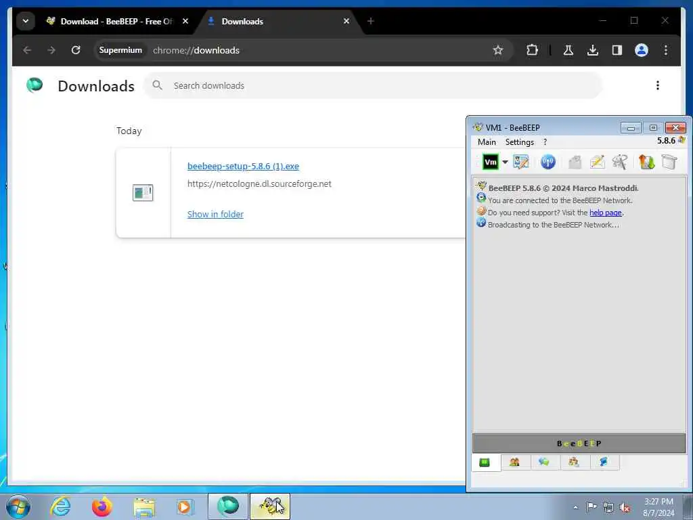Click the greyed-out mailbox toolbar icon in BeeBEEP

coord(575,162)
